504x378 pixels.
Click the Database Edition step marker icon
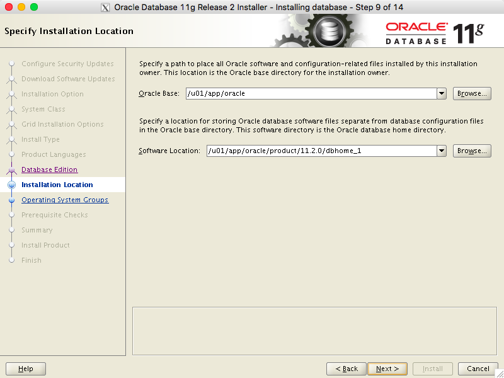point(11,169)
